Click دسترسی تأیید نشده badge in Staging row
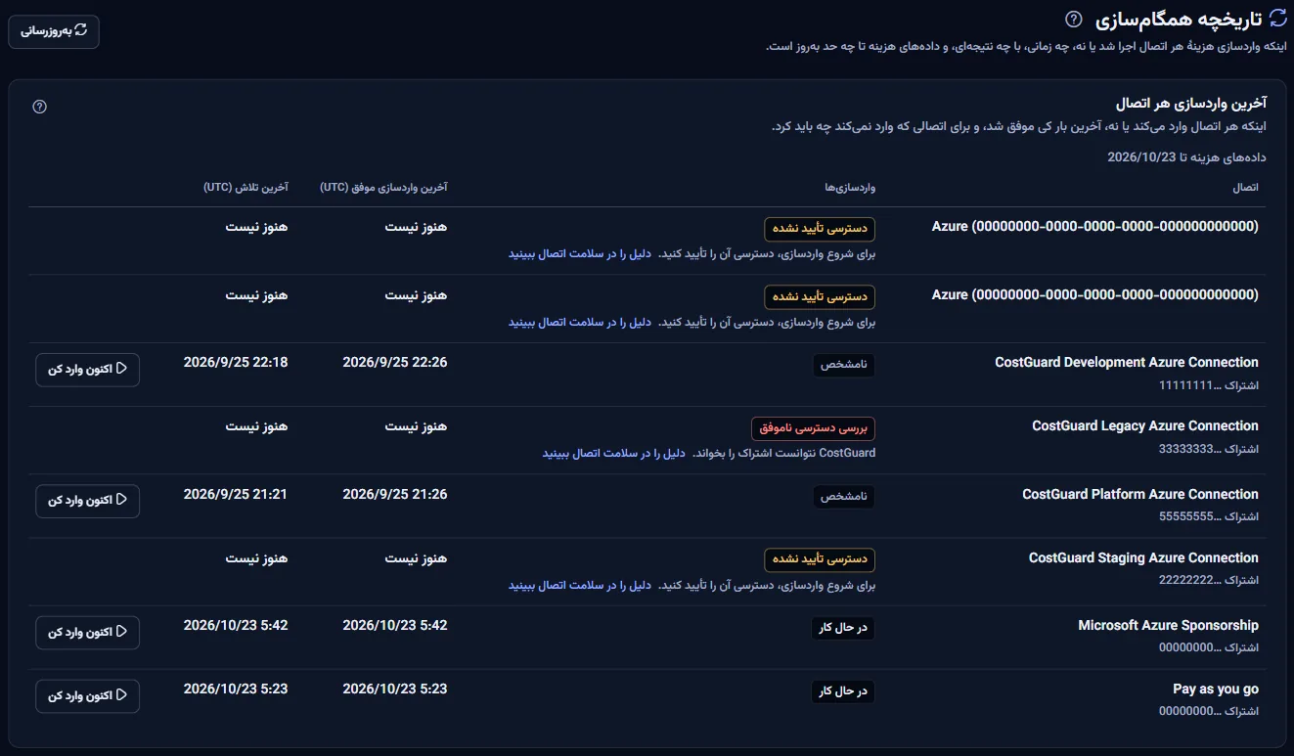Viewport: 1294px width, 756px height. [820, 560]
